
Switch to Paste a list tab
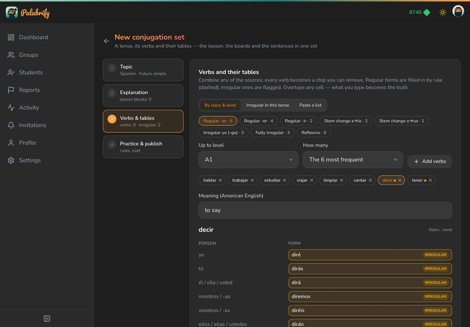310,105
